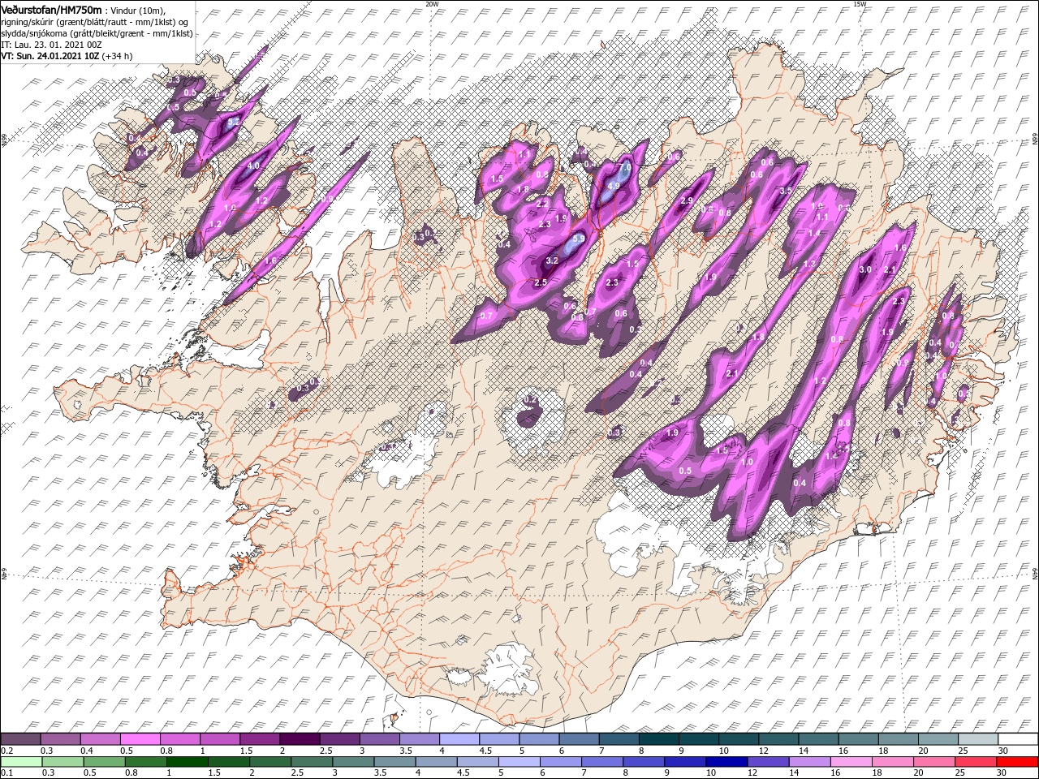The width and height of the screenshot is (1039, 779).
Task: Select the dark teal swatch between 8 and 9
Action: [657, 739]
